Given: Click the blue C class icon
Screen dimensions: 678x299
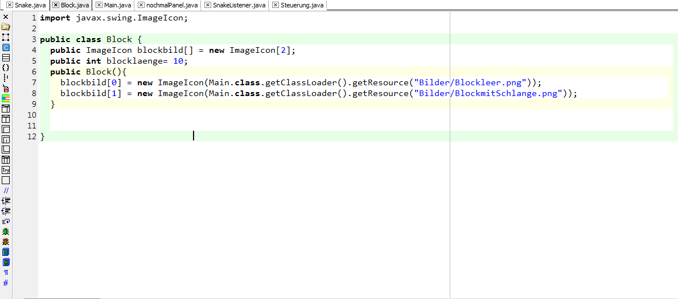Looking at the screenshot, I should tap(6, 48).
